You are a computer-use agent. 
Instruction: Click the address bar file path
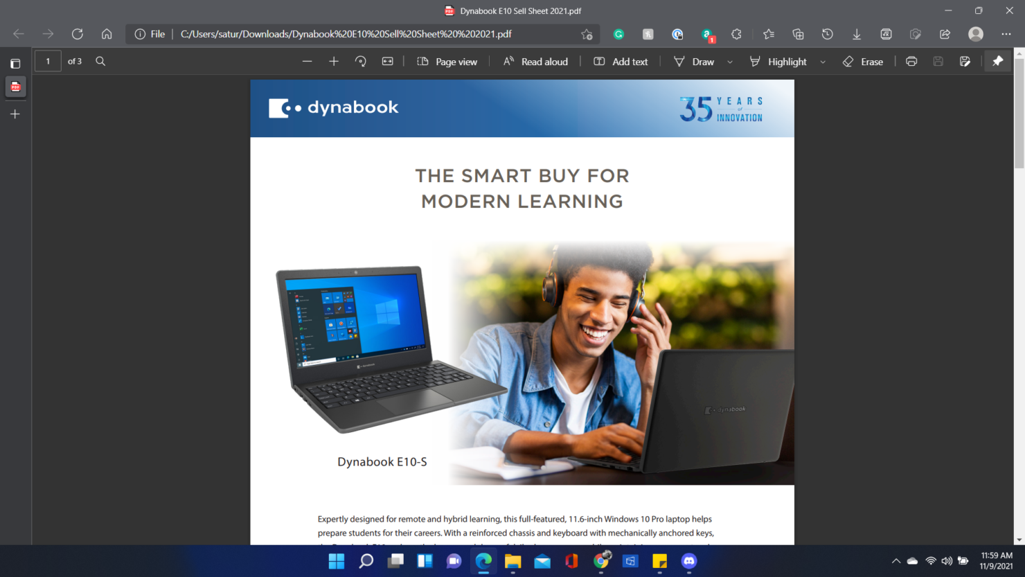coord(346,34)
